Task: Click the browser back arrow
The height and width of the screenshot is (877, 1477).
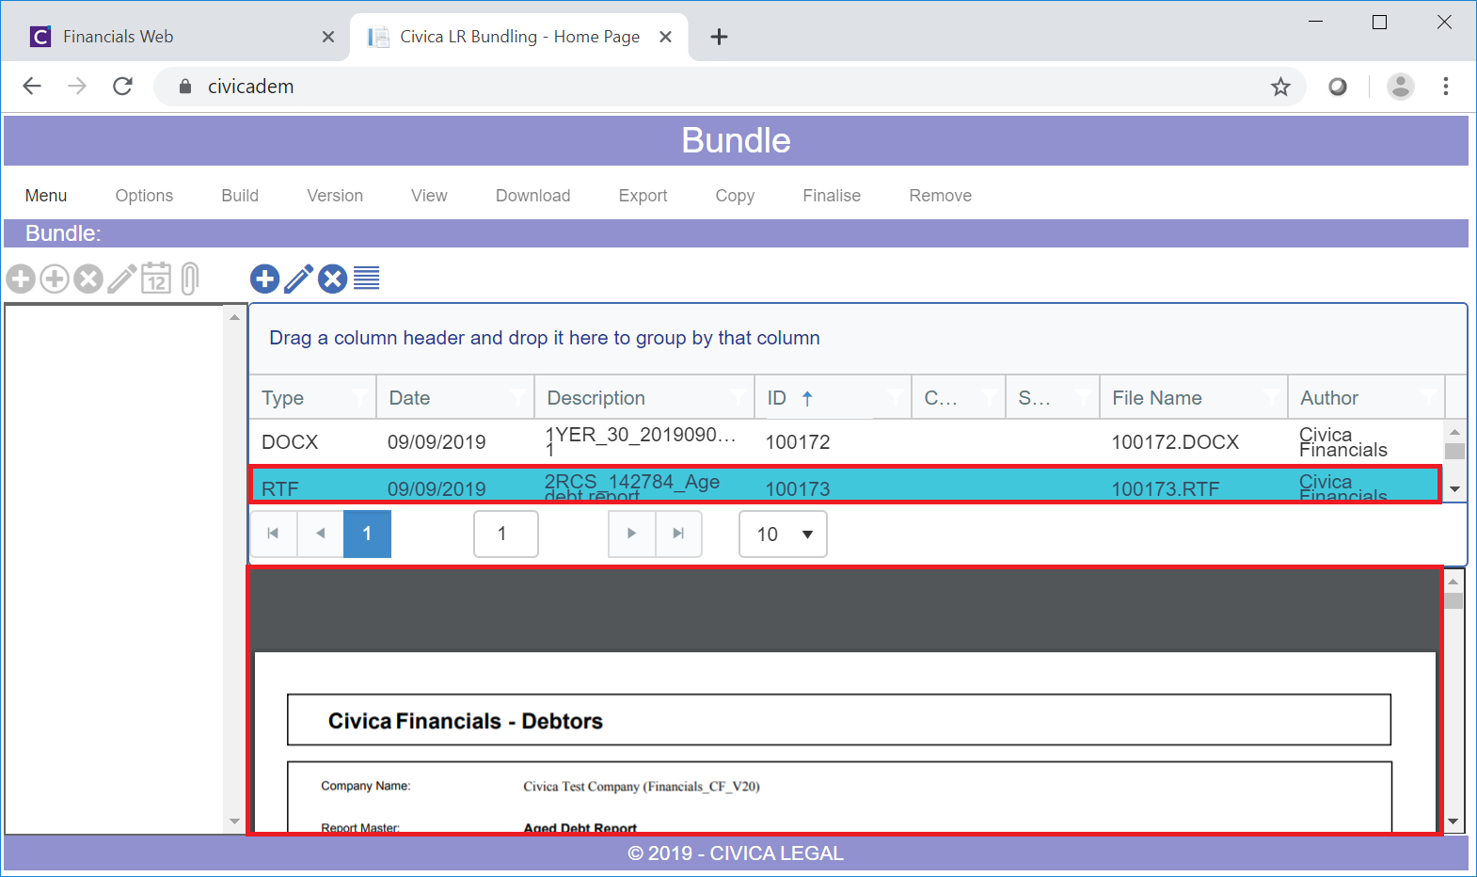Action: [32, 87]
